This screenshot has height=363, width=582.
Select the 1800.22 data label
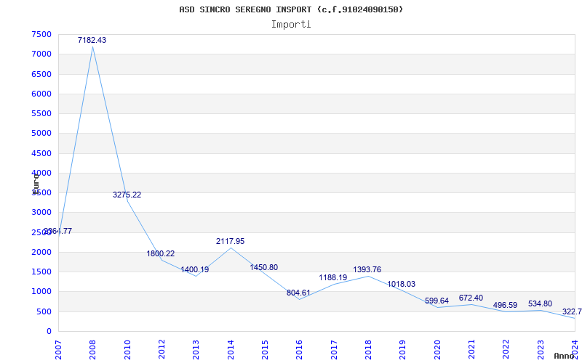(x=160, y=253)
